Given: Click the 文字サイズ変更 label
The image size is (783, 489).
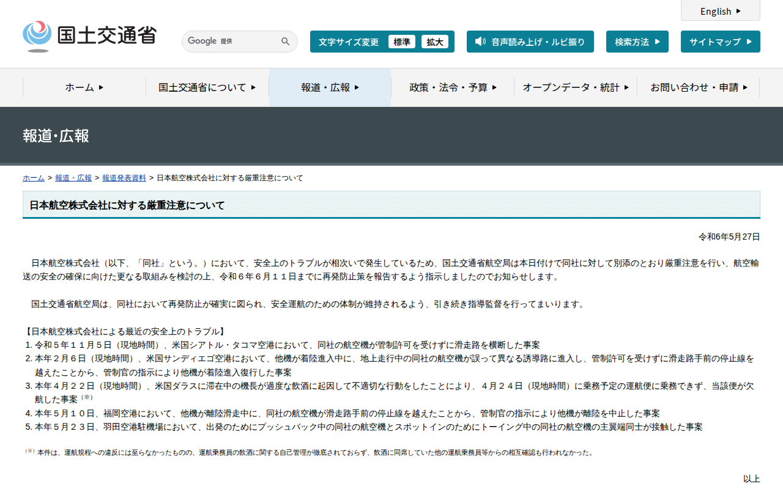Looking at the screenshot, I should (x=349, y=42).
